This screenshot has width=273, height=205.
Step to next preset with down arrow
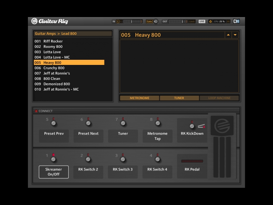pos(235,35)
